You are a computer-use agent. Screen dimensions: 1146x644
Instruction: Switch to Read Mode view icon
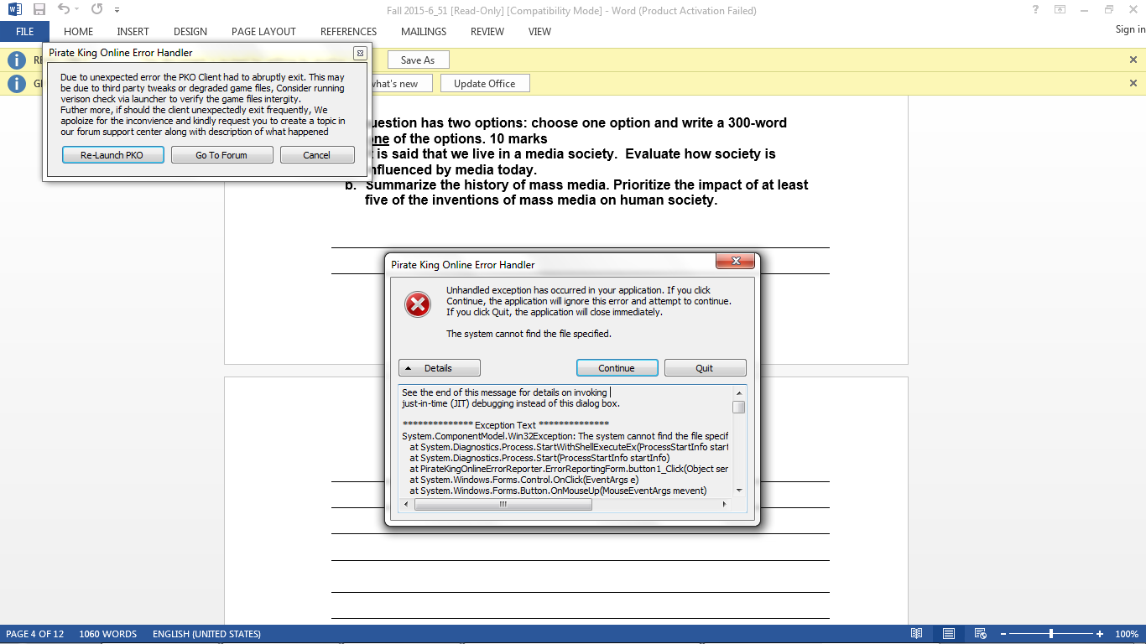tap(917, 634)
